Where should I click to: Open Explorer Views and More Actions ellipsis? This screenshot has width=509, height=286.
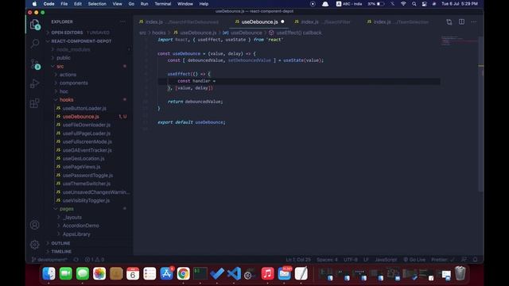(122, 21)
